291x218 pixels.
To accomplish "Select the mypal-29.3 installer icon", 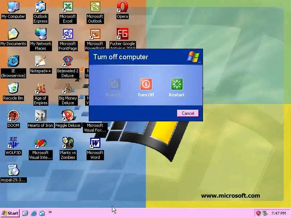I will coord(13,170).
